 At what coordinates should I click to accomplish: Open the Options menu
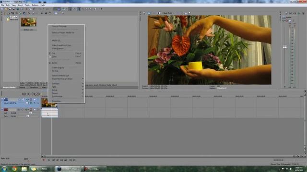pos(35,5)
